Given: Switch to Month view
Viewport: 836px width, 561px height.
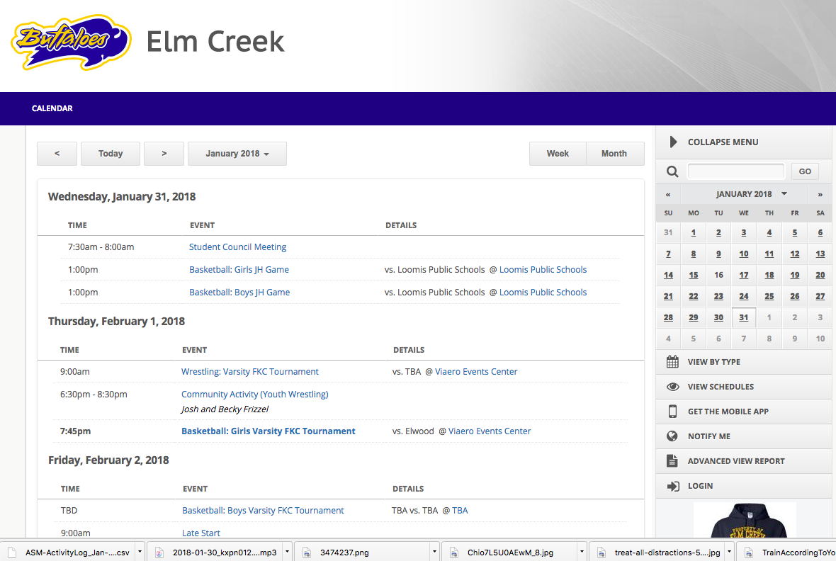Looking at the screenshot, I should pos(614,154).
